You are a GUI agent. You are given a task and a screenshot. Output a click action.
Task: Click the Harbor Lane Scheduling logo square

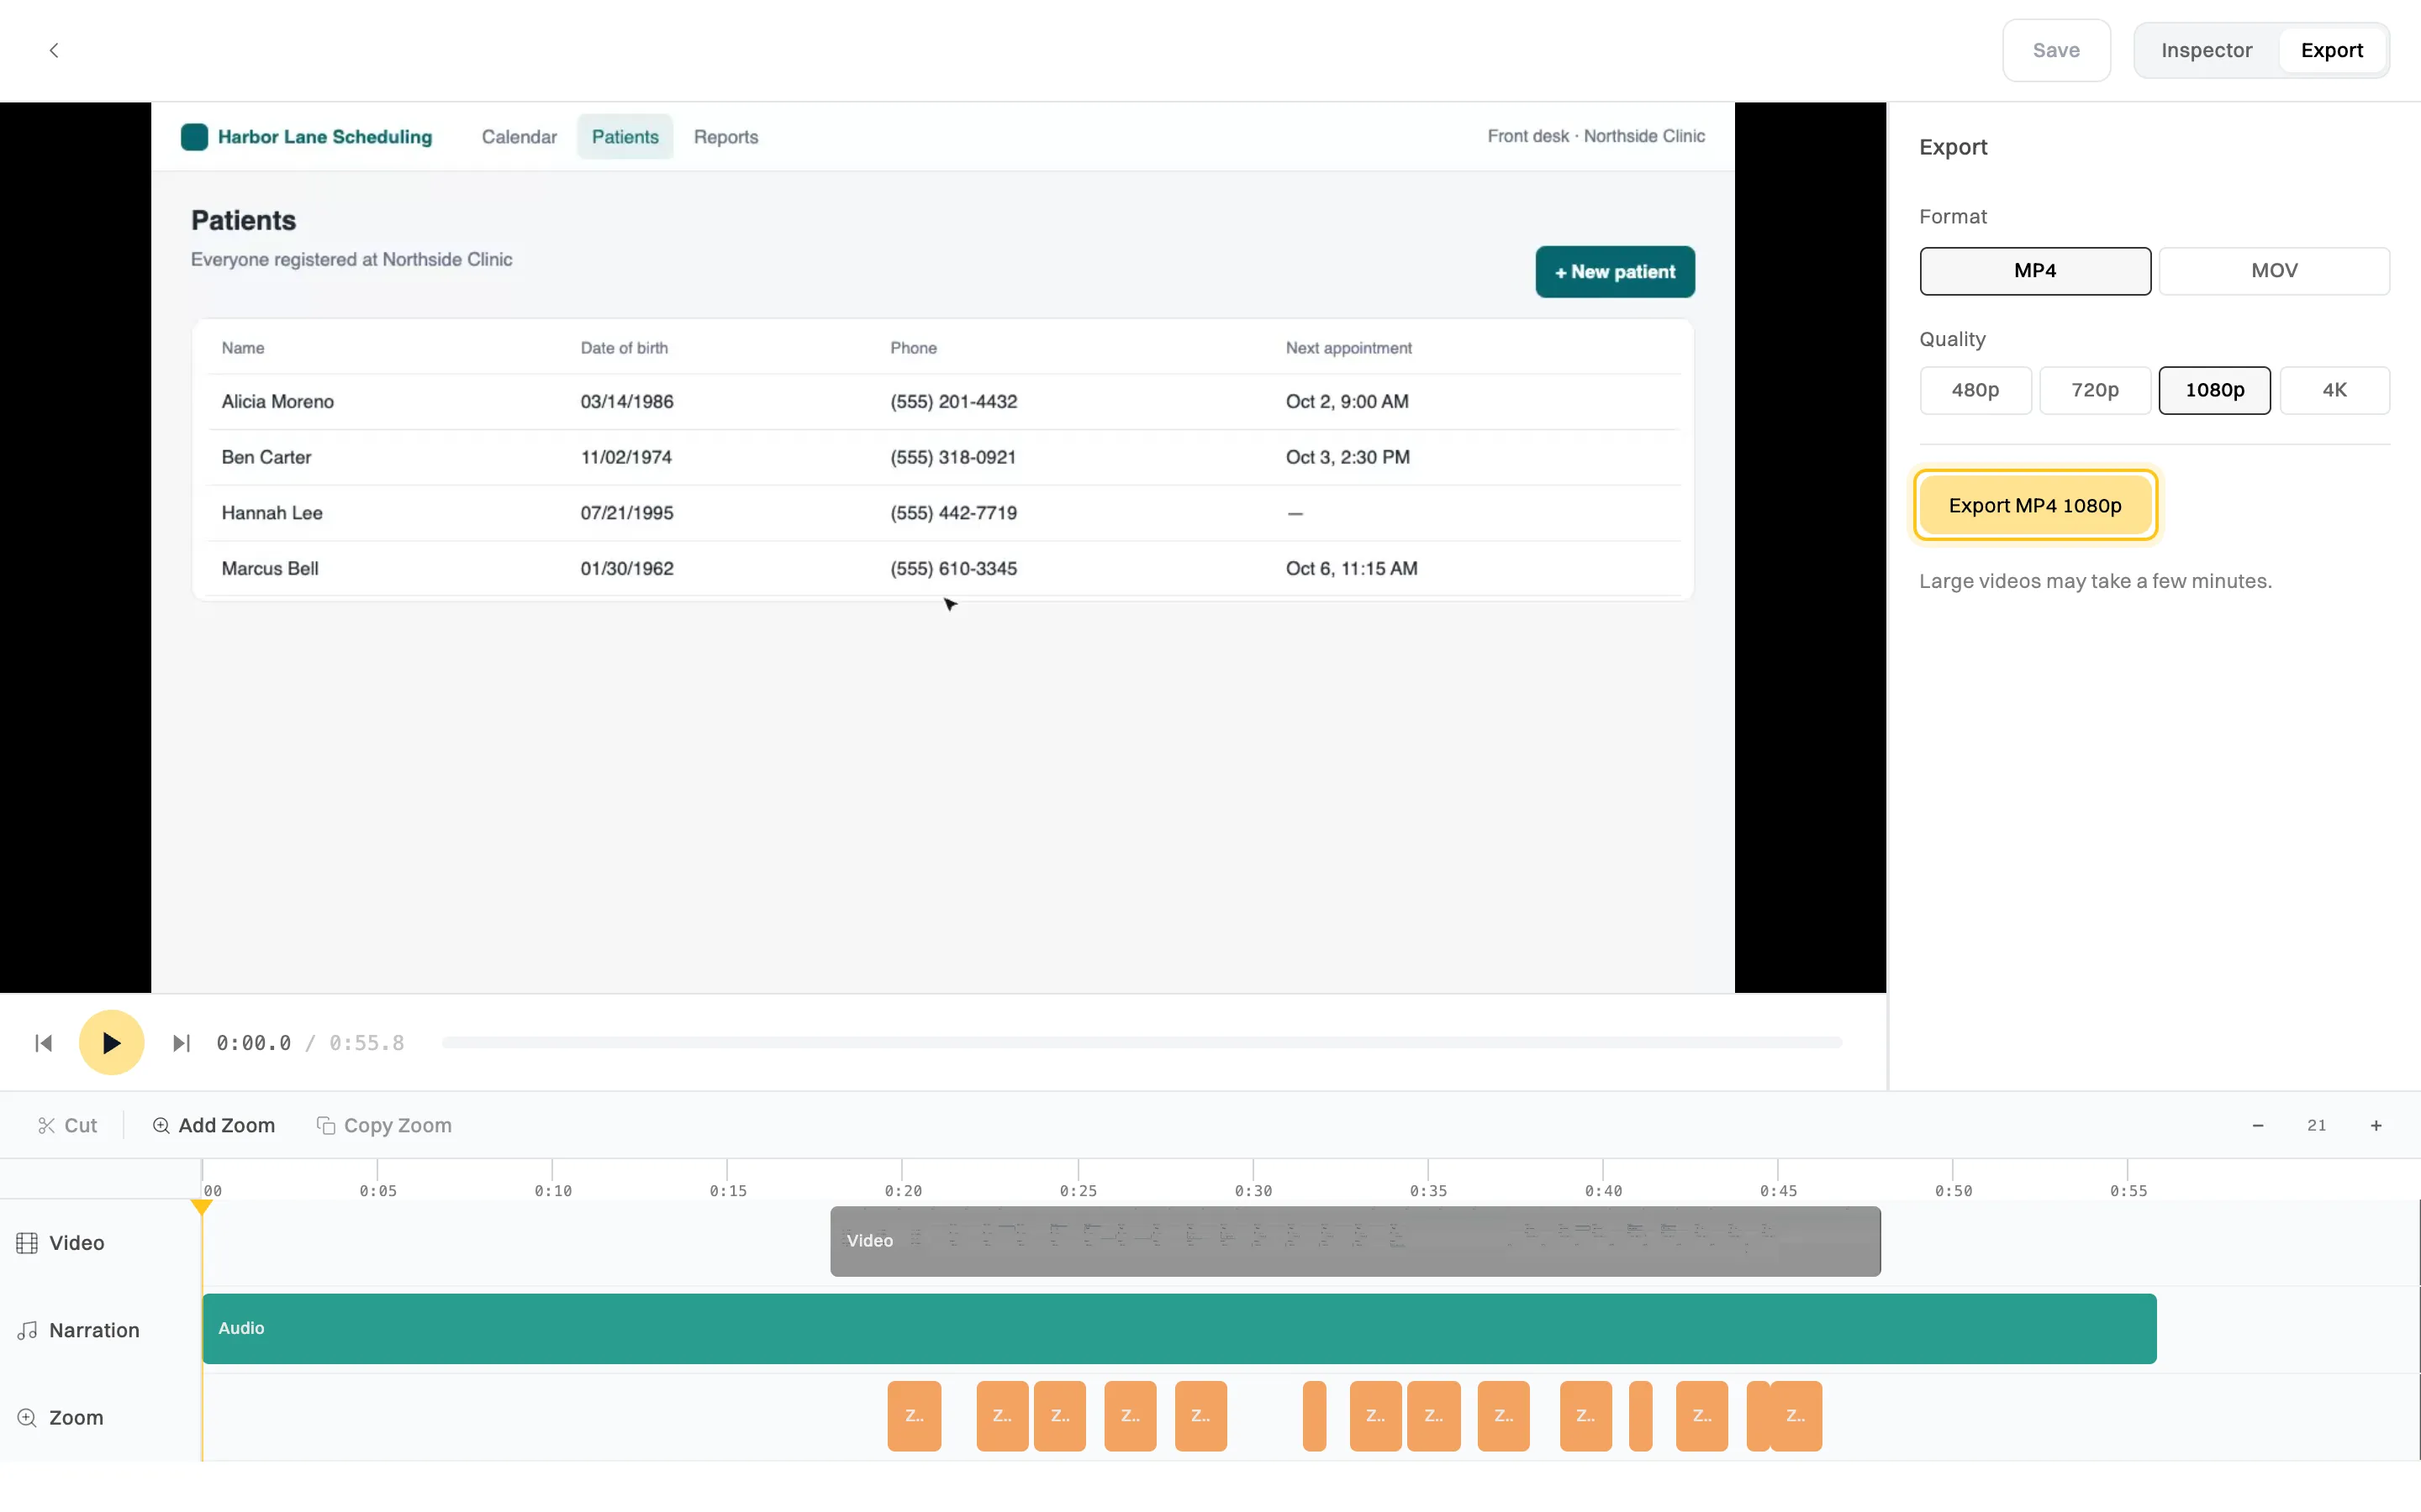[194, 137]
